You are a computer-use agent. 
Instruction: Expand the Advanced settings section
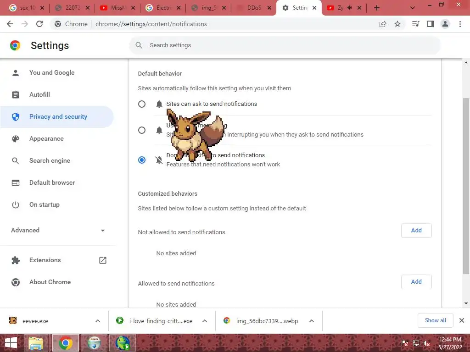58,230
